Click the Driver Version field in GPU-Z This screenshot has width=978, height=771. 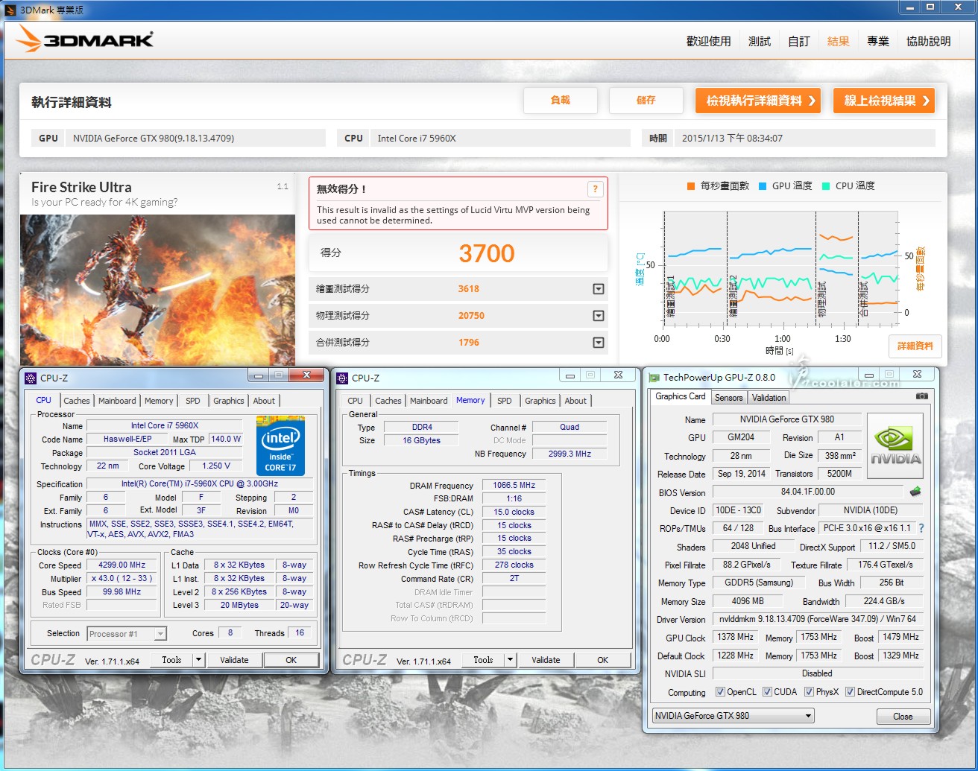[x=818, y=620]
